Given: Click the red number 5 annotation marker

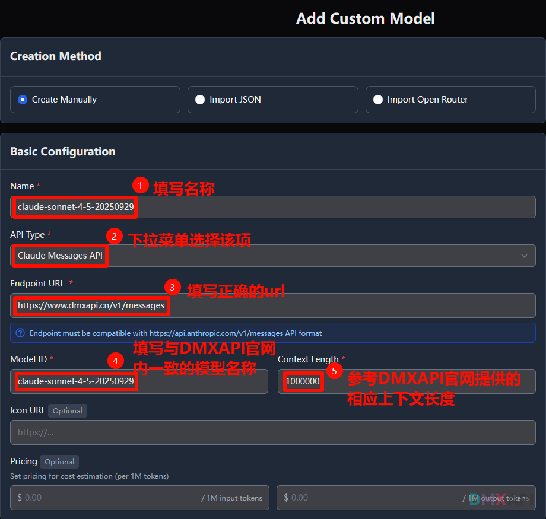Looking at the screenshot, I should pyautogui.click(x=335, y=371).
